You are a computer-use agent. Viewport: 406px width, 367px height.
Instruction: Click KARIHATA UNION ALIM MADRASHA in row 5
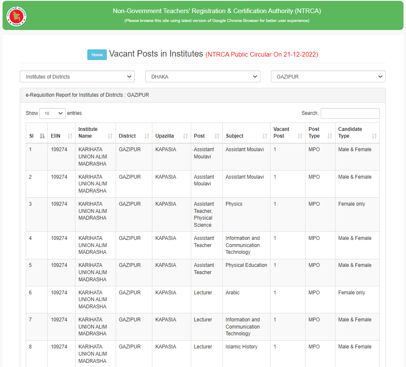tap(93, 272)
